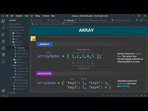Close the array.png tab
The height and width of the screenshot is (111, 148).
pos(76,20)
